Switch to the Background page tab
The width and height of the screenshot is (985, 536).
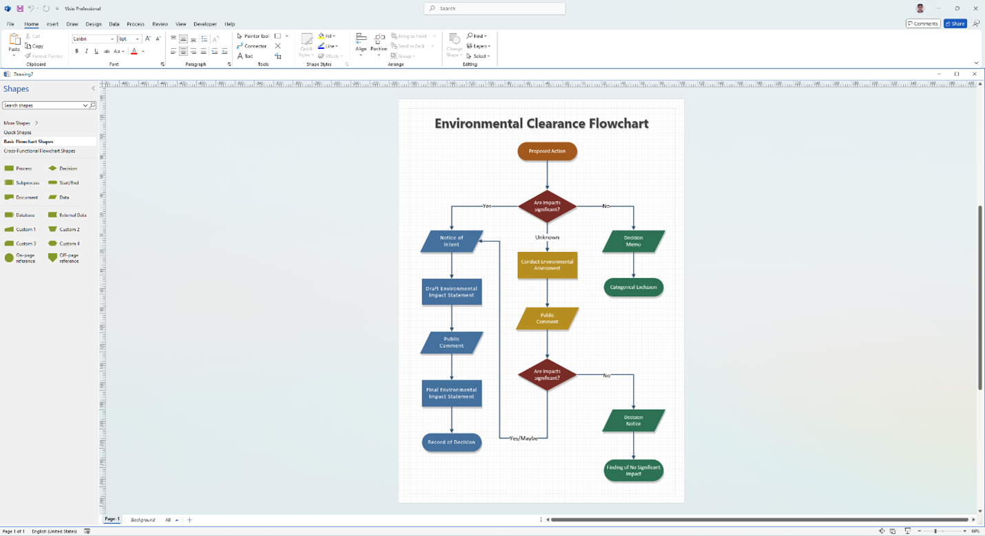[143, 520]
